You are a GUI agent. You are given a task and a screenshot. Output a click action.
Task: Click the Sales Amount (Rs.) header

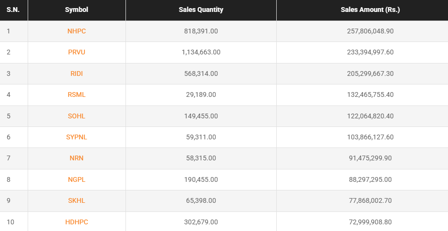click(x=370, y=10)
